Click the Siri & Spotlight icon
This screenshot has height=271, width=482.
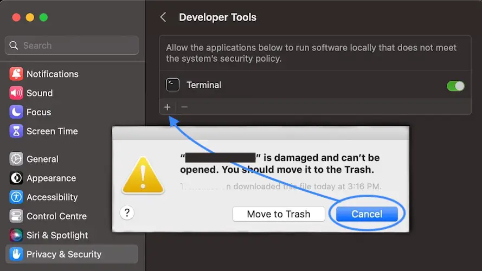[16, 235]
